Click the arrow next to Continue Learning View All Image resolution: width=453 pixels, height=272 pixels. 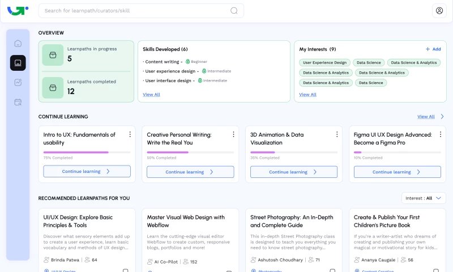[442, 117]
